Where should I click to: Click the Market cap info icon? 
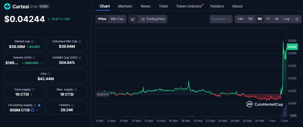click(x=33, y=42)
